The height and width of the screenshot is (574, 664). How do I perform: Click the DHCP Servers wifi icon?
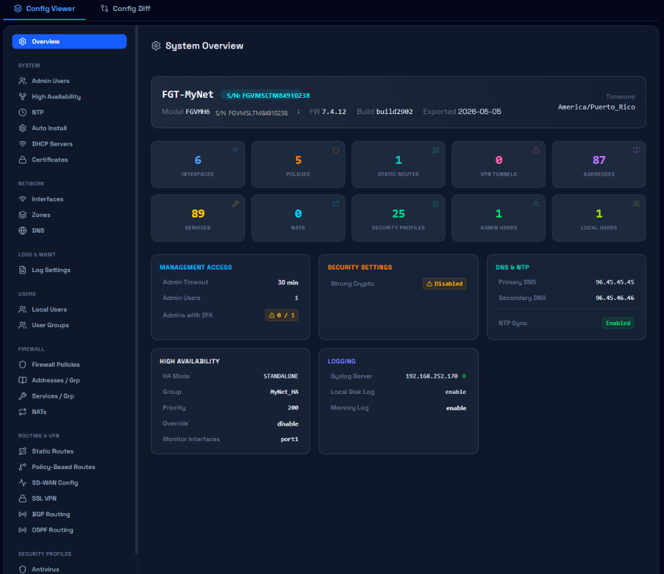[23, 144]
